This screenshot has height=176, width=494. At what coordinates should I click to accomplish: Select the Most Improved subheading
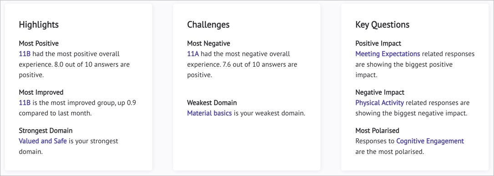tap(41, 93)
